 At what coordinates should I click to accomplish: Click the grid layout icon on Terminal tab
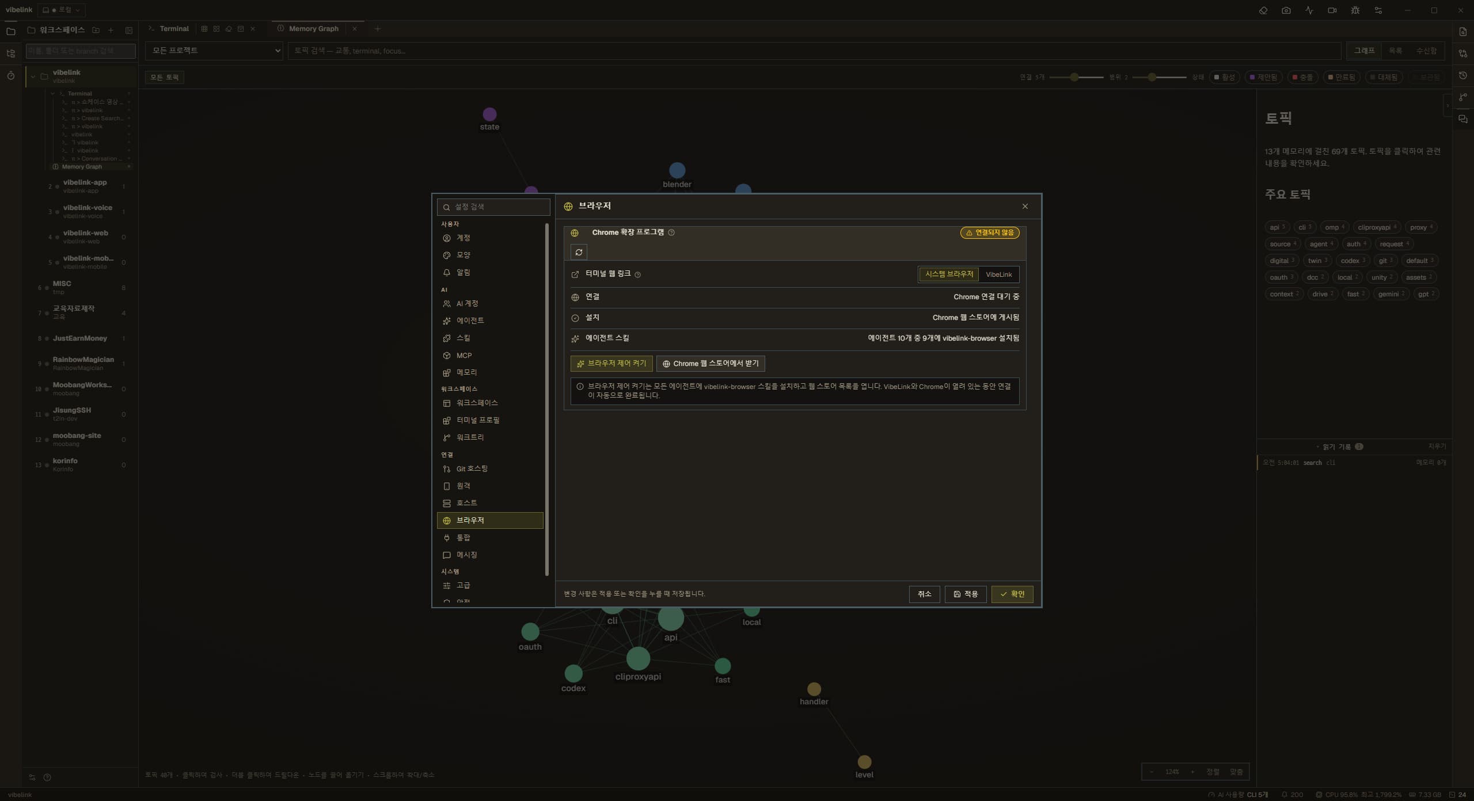coord(204,29)
